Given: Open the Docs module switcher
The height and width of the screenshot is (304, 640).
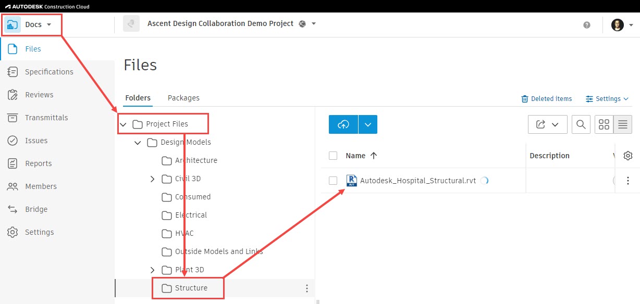Looking at the screenshot, I should tap(31, 24).
